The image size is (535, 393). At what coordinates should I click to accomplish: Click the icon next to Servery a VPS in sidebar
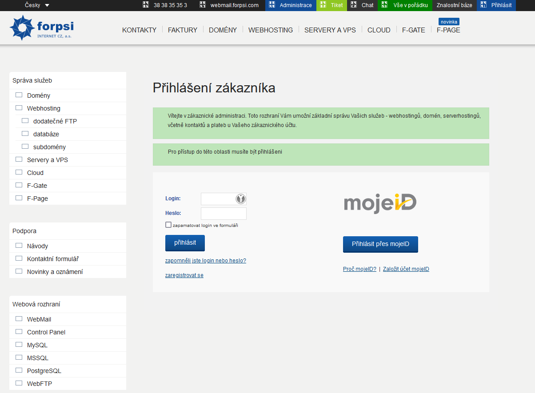19,159
